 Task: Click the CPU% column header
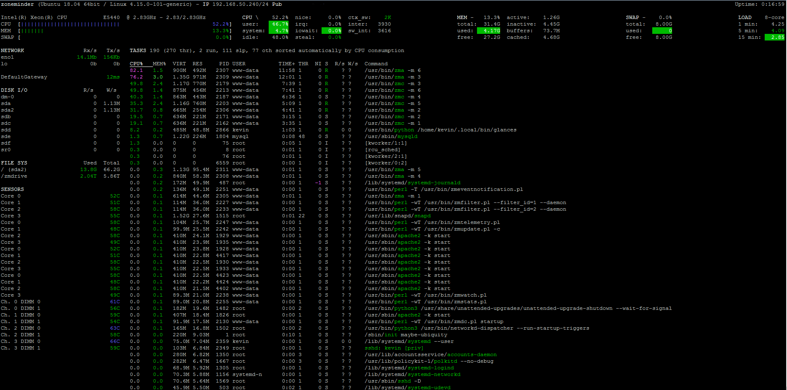click(x=136, y=64)
